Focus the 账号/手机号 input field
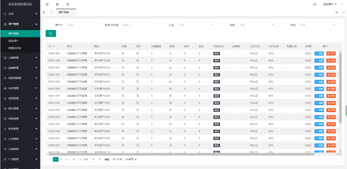Screen dimensions: 347x169 pos(137,25)
